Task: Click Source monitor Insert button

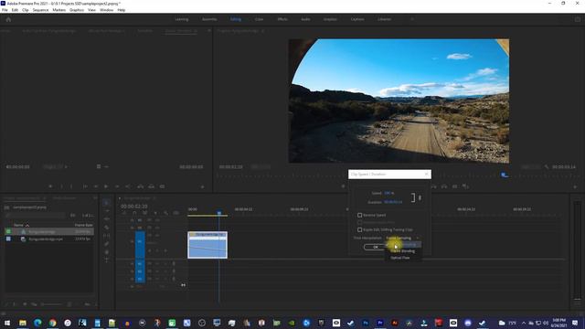Action: click(x=141, y=186)
